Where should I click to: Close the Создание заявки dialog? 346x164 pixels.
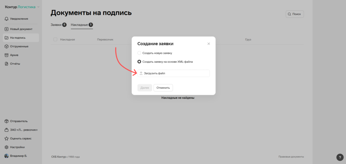pyautogui.click(x=208, y=44)
